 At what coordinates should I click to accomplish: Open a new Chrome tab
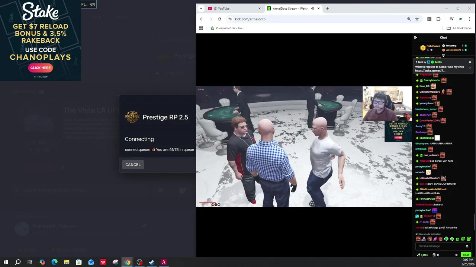(327, 9)
